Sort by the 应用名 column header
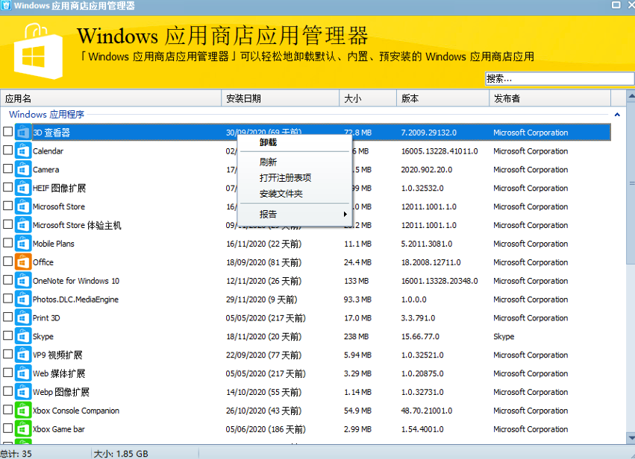Image resolution: width=635 pixels, height=459 pixels. tap(110, 98)
